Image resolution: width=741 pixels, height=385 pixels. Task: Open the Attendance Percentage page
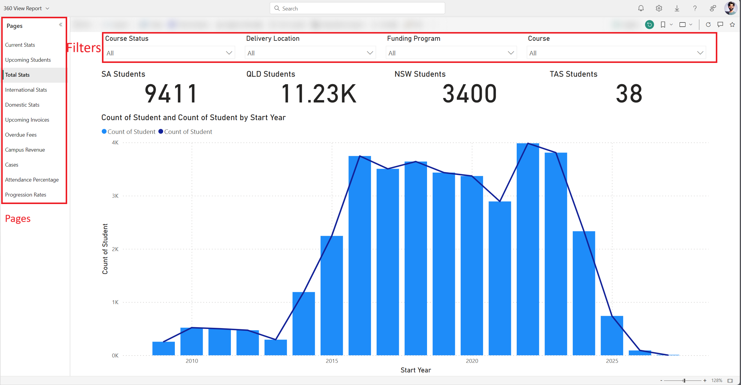pyautogui.click(x=32, y=179)
